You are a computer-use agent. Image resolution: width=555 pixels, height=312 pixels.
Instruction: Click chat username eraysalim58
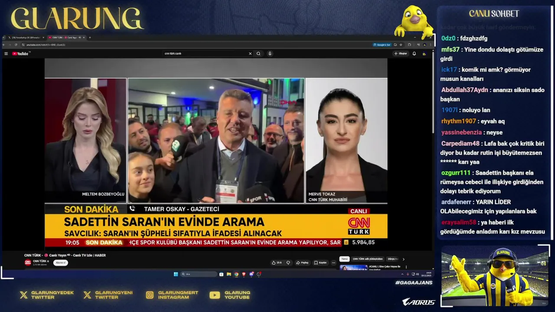(459, 222)
